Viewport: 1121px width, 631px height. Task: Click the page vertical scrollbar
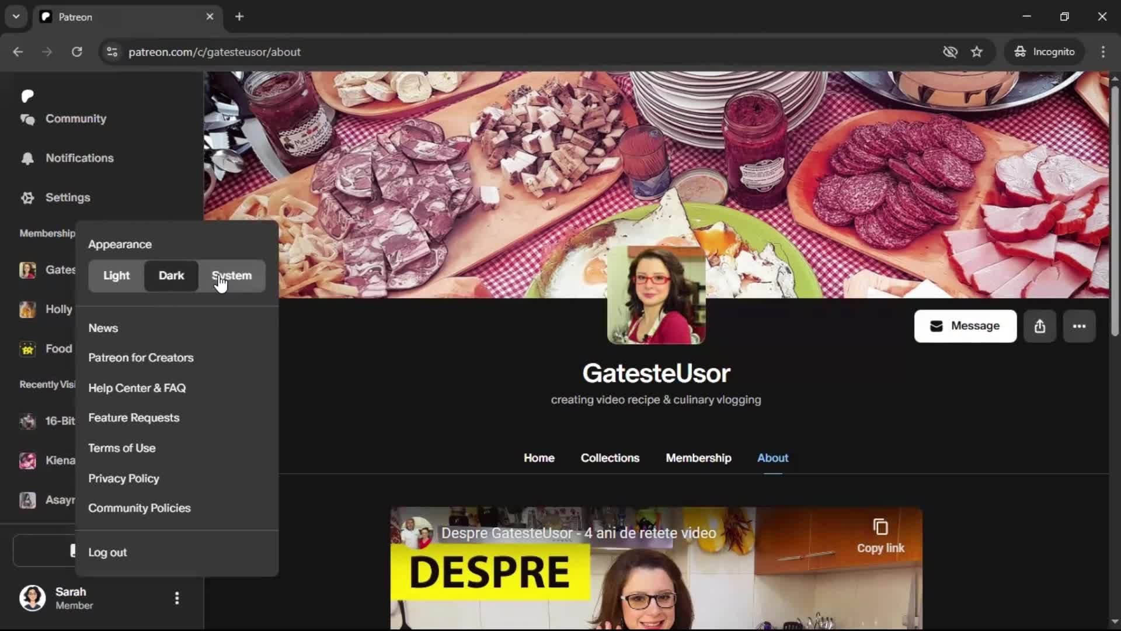click(x=1115, y=210)
